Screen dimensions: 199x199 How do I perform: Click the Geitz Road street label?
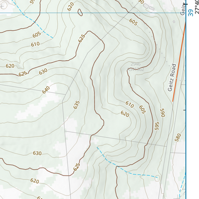[x=172, y=78]
